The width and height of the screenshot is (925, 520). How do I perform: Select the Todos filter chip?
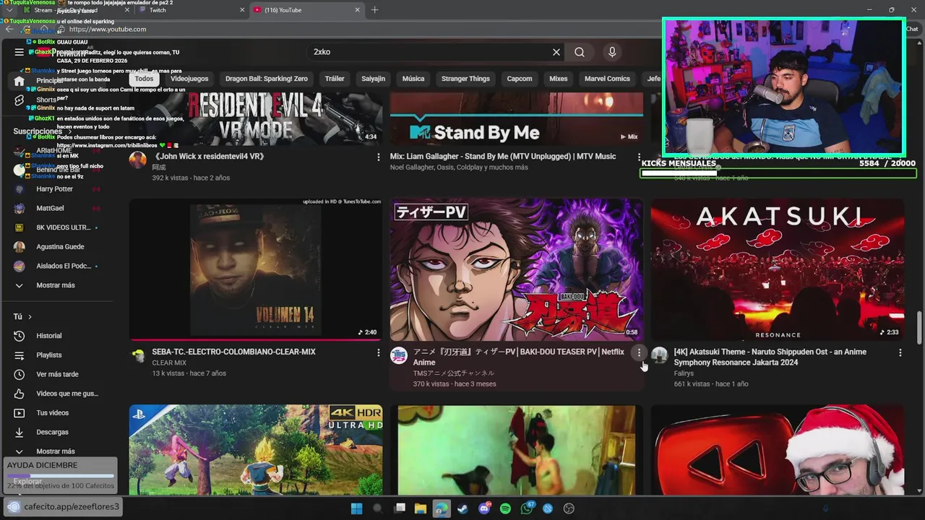tap(145, 79)
